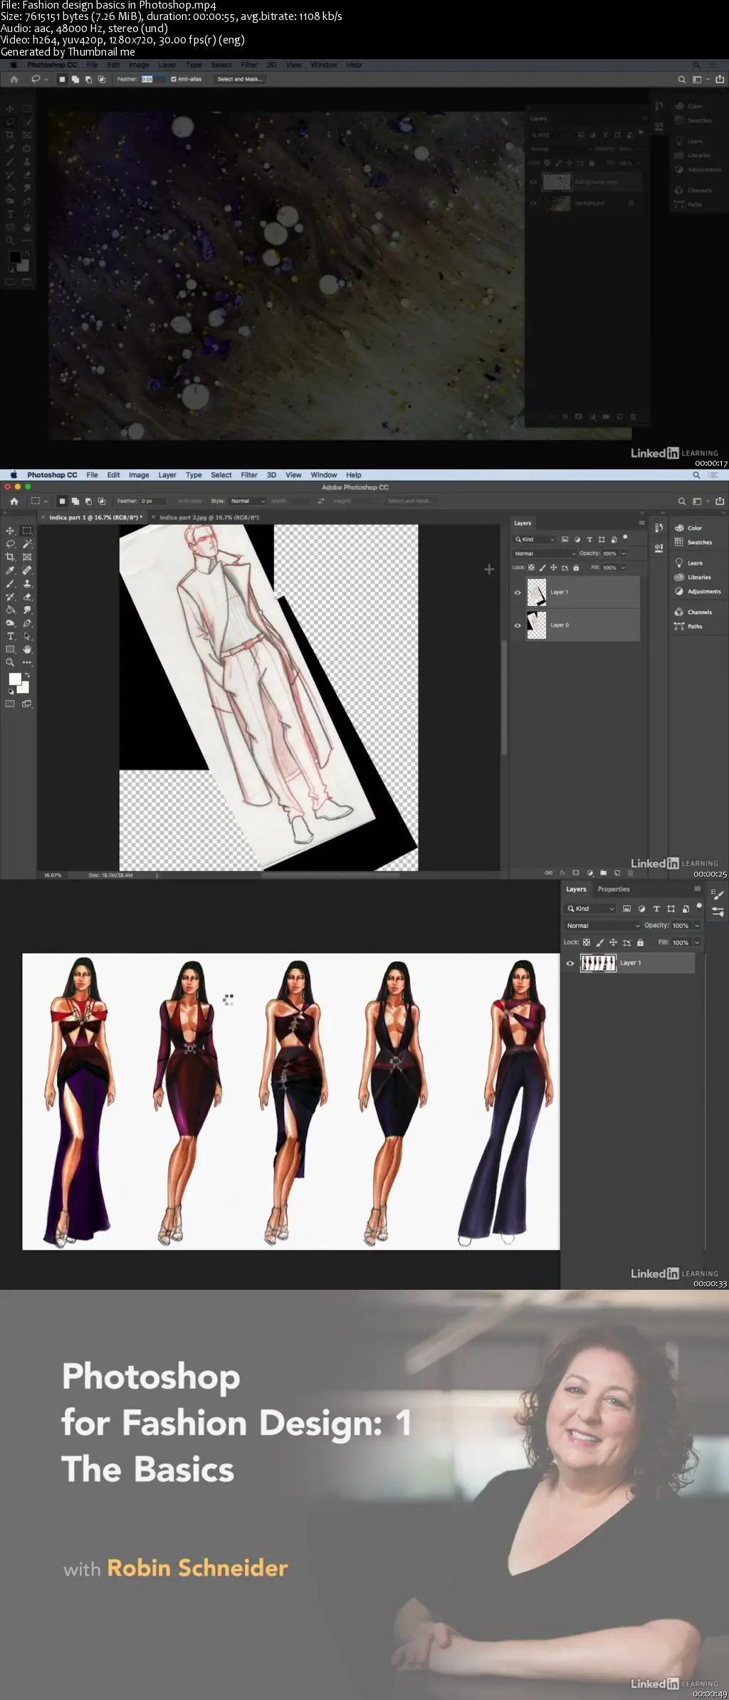The height and width of the screenshot is (1700, 729).
Task: Open Normal blend dropdown under Properties tab panel
Action: point(603,926)
